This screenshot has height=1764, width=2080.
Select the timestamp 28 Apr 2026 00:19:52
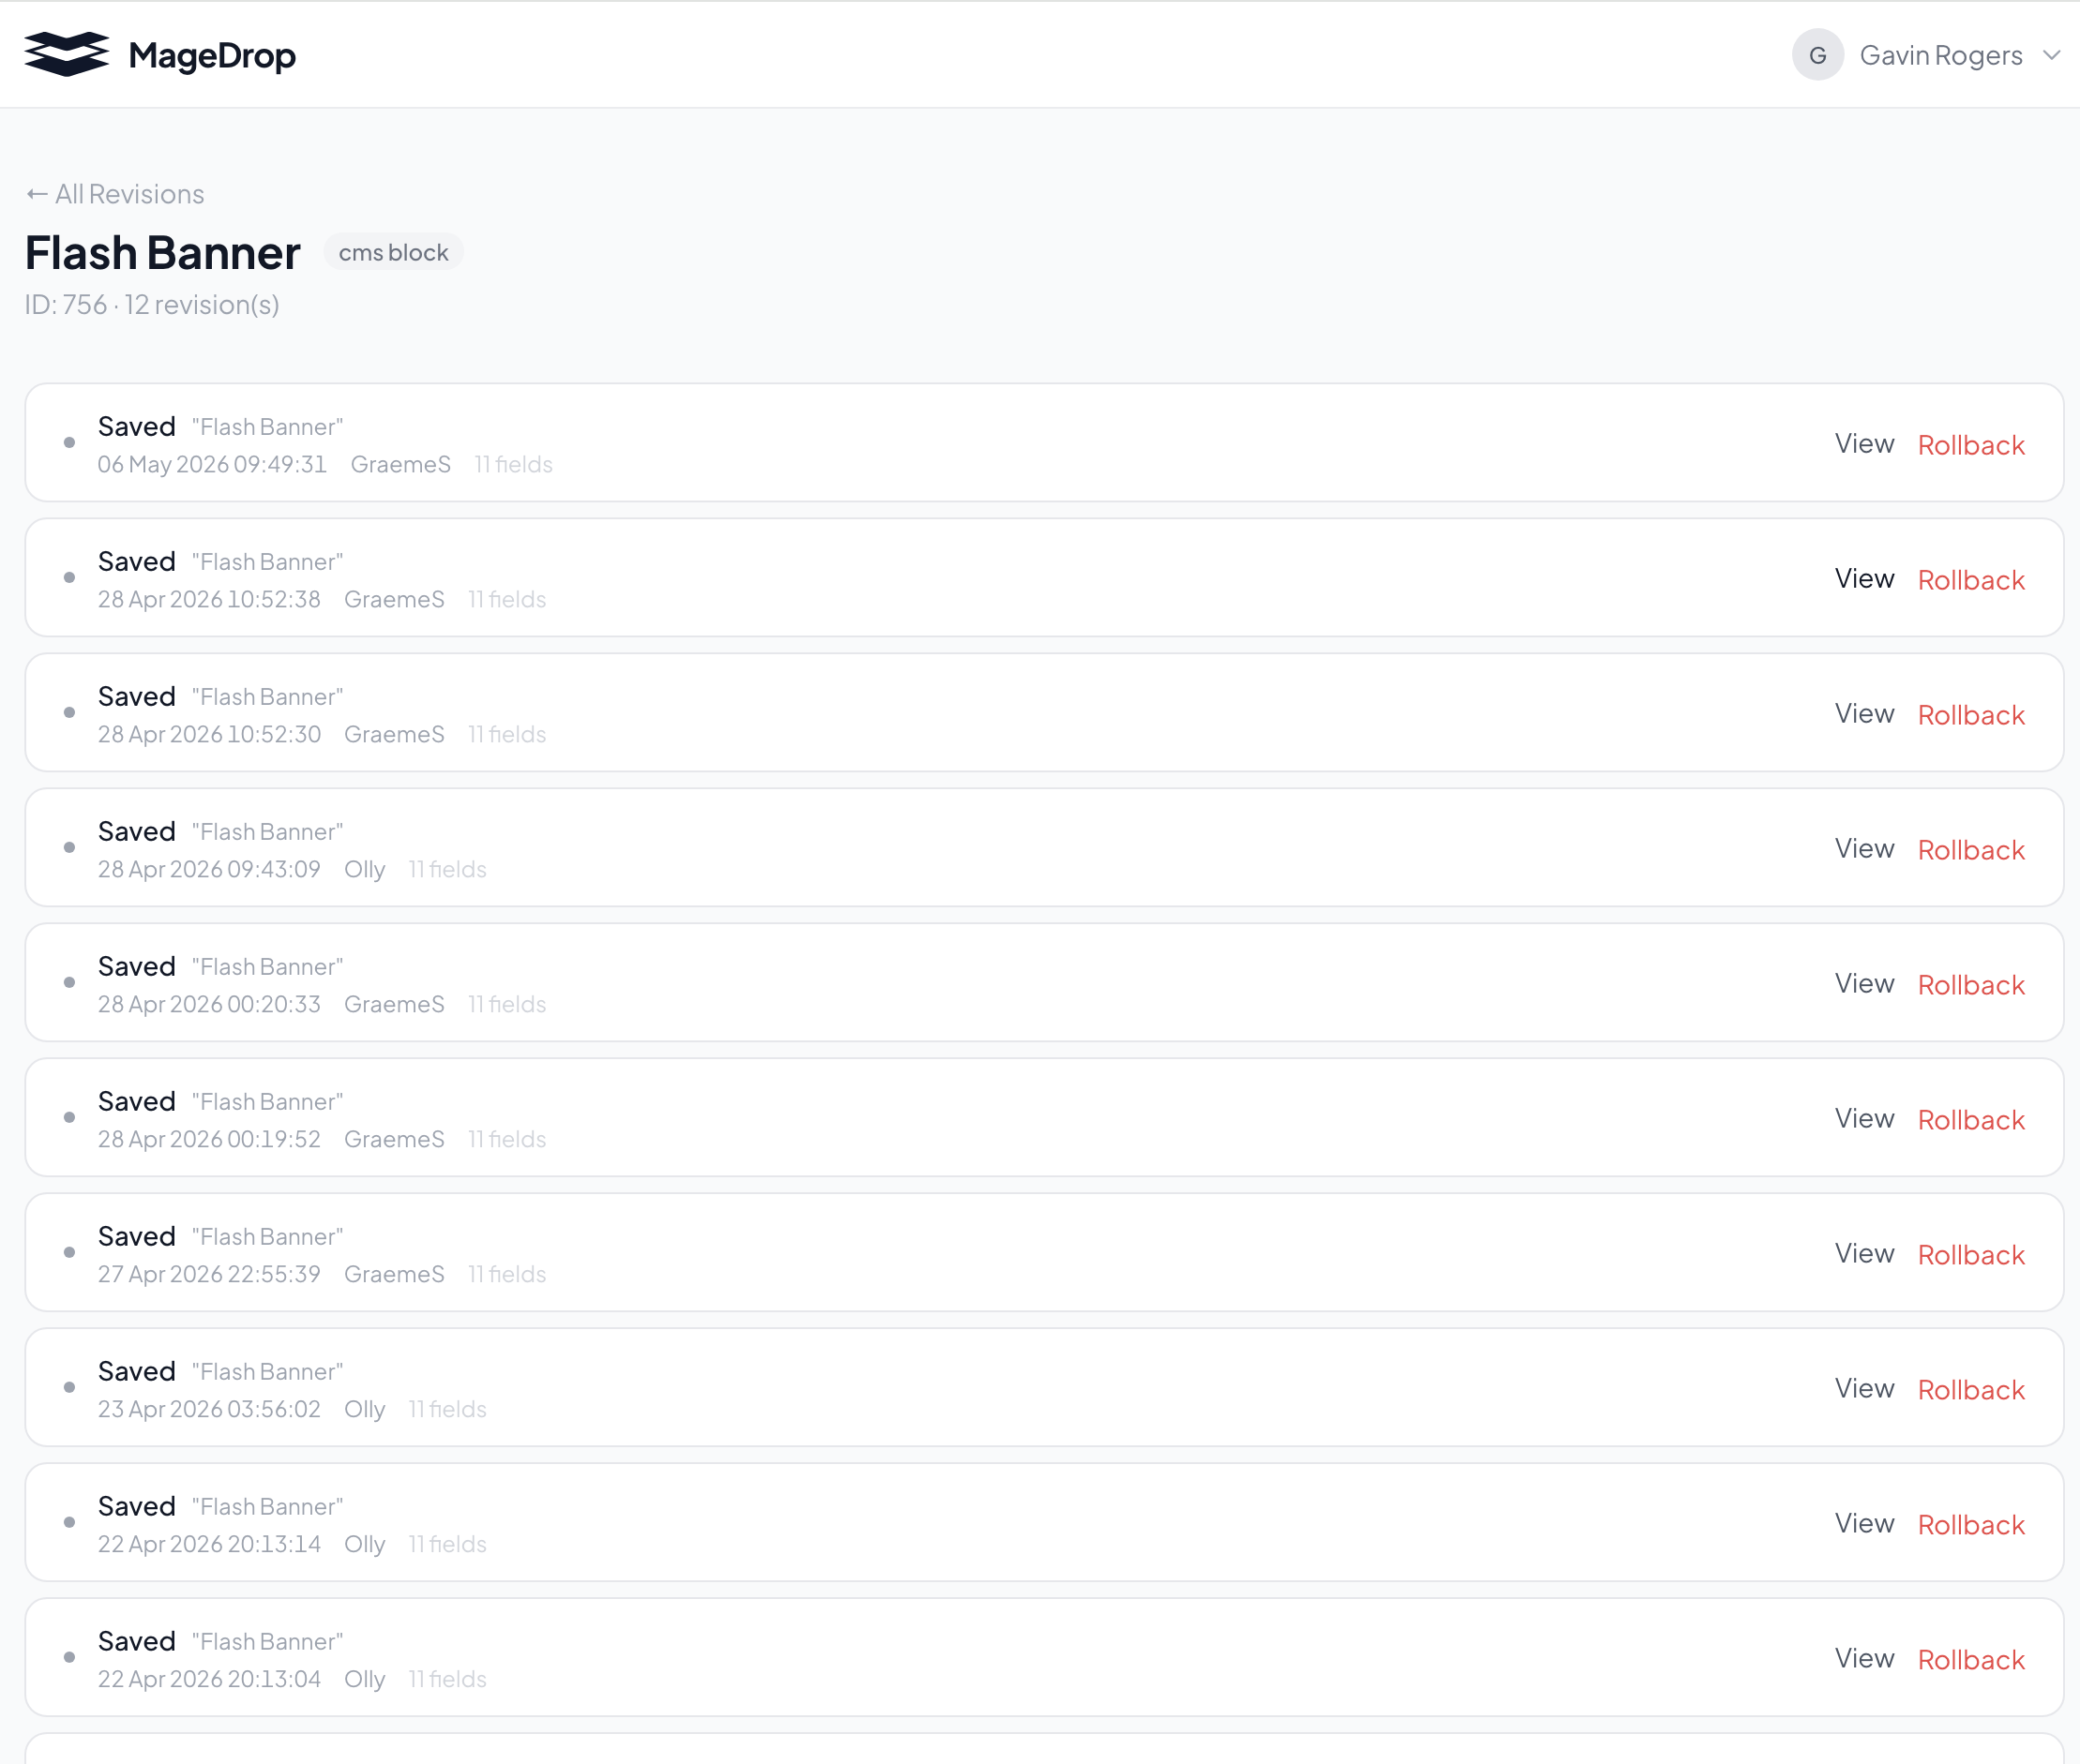[209, 1140]
